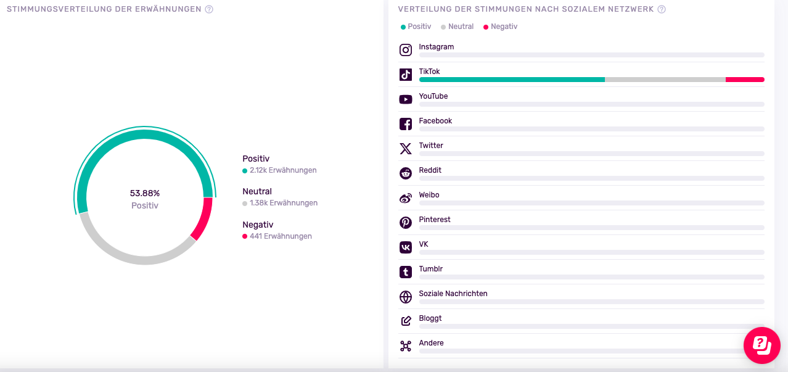This screenshot has height=372, width=788.
Task: Click the Pinterest network icon
Action: (406, 223)
